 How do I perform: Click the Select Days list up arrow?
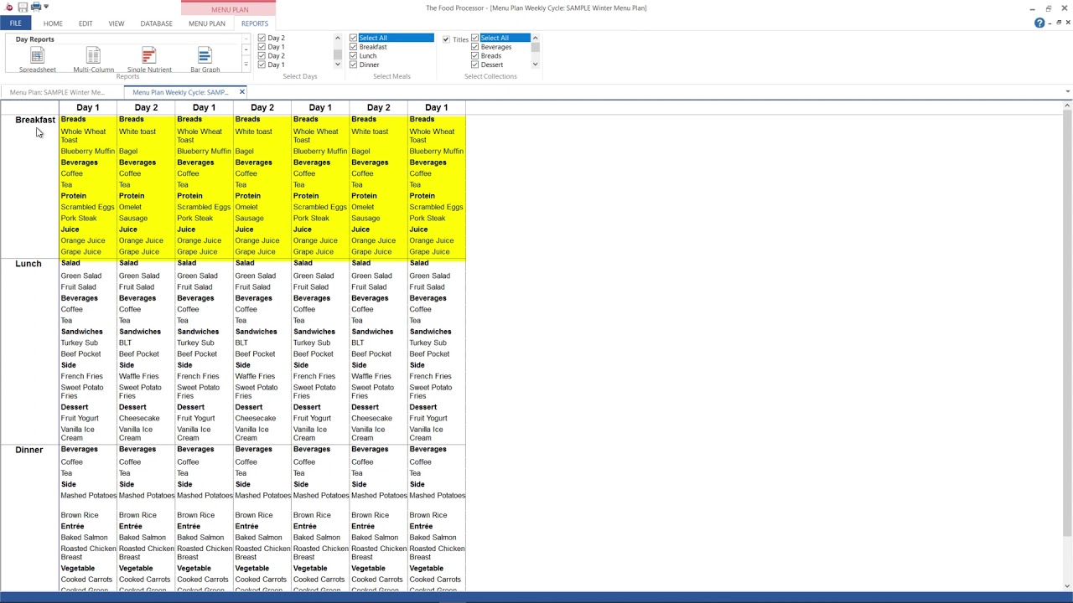[x=338, y=38]
